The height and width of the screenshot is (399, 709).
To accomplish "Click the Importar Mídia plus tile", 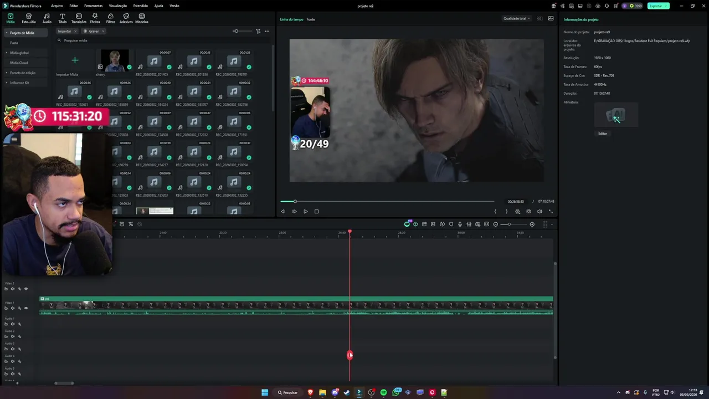I will click(75, 60).
